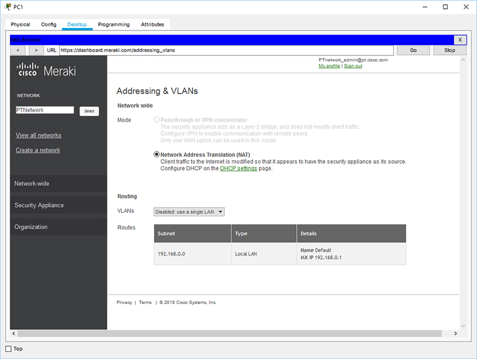Click the Addressing & VLANs heading

coord(157,91)
